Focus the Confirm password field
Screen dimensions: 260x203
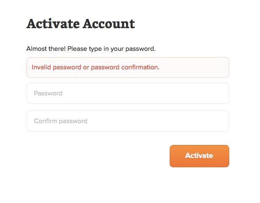pos(127,121)
